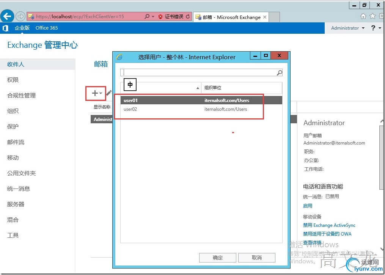Click the 邮箱 - Microsoft Exchange browser tab

231,17
